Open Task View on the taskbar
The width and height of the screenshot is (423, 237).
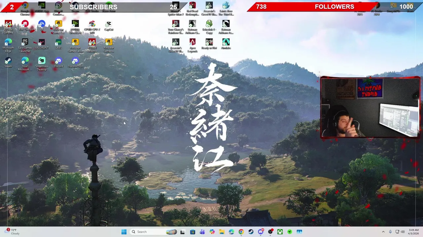click(x=182, y=232)
